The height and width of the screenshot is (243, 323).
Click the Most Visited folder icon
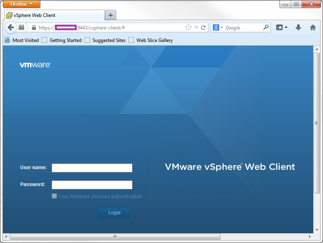pos(7,40)
